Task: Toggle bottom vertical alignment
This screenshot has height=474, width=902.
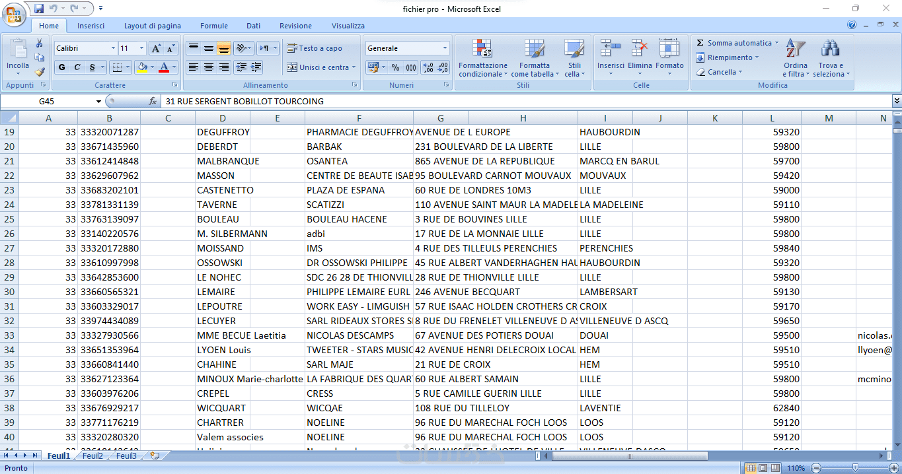Action: point(223,48)
